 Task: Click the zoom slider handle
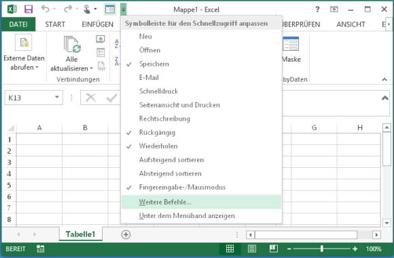[x=321, y=249]
